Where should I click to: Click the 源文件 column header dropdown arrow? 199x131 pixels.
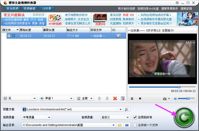point(18,30)
